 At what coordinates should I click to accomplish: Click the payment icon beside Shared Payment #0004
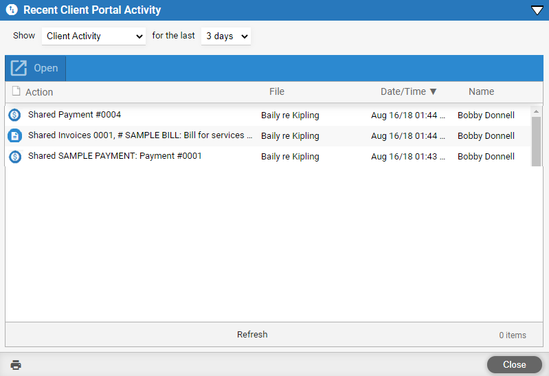coord(14,115)
